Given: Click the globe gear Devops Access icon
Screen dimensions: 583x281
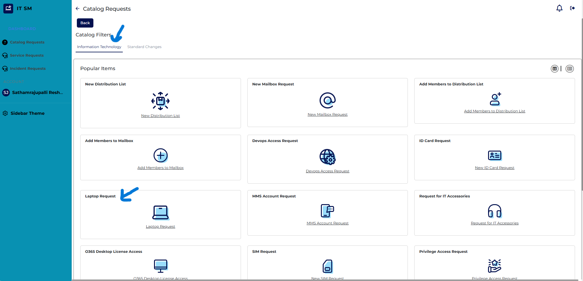Looking at the screenshot, I should point(327,157).
